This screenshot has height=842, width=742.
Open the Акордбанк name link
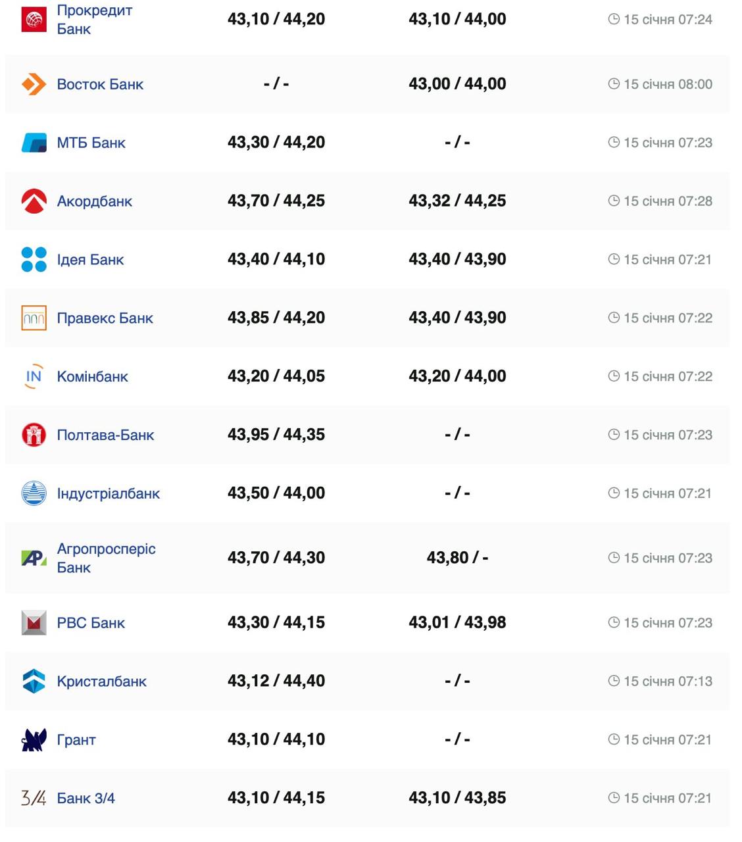point(94,201)
